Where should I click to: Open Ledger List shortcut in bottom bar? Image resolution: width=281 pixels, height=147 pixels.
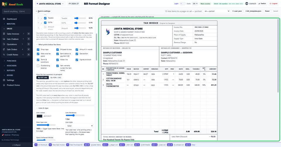(x=111, y=145)
